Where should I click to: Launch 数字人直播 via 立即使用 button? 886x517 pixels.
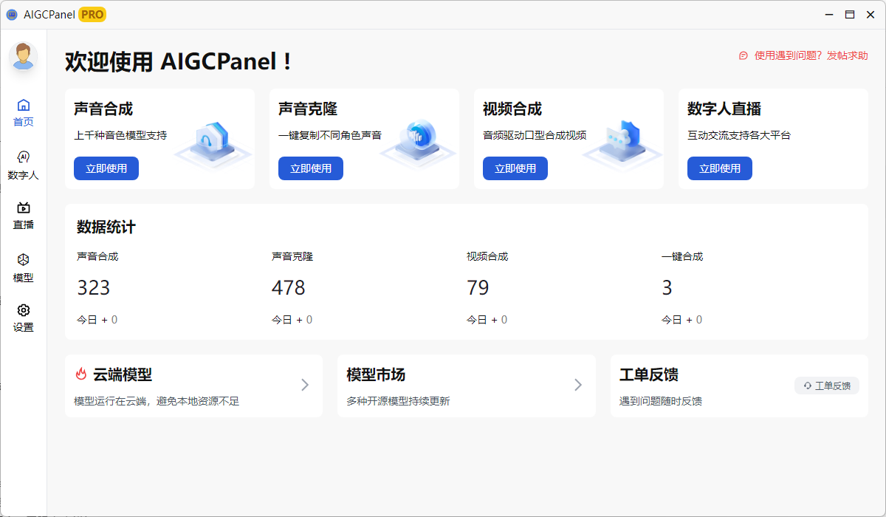[719, 168]
